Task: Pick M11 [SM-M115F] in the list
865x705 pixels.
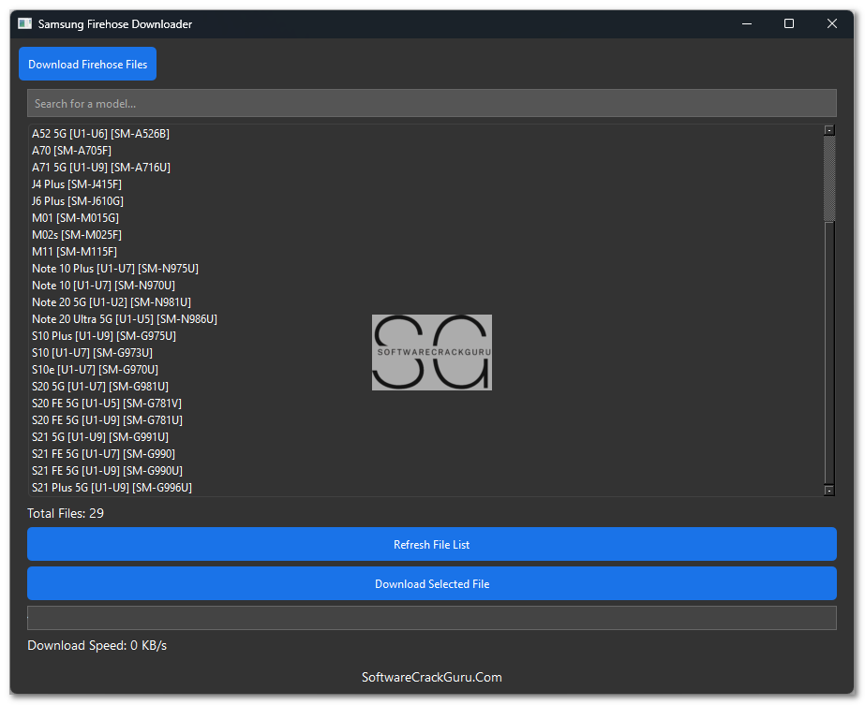Action: (x=74, y=251)
